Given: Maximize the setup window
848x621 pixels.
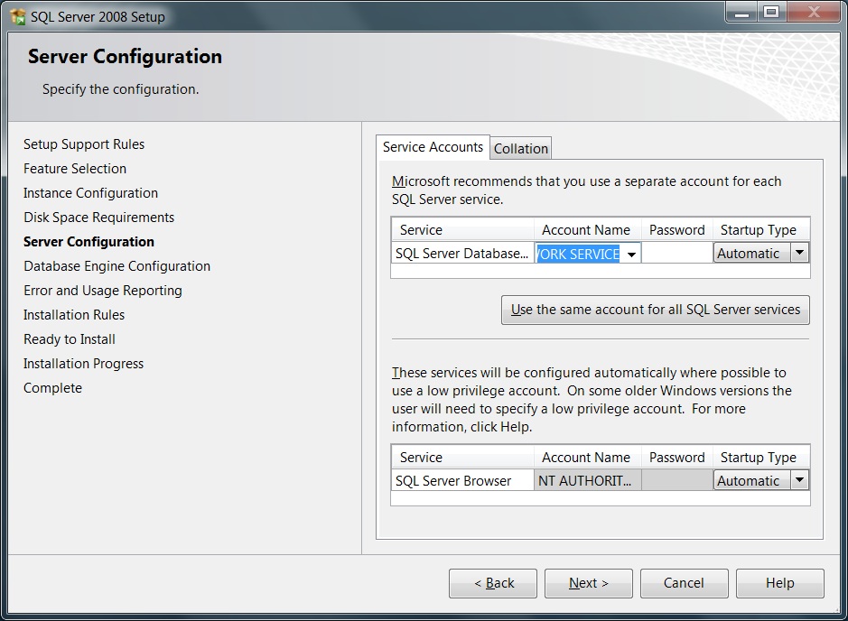Looking at the screenshot, I should point(770,12).
